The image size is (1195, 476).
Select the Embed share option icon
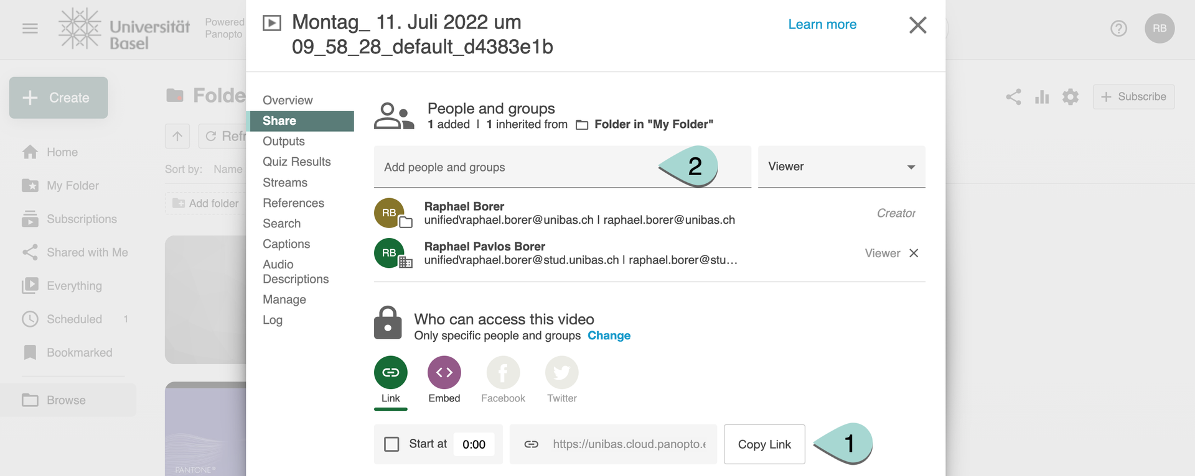[444, 372]
